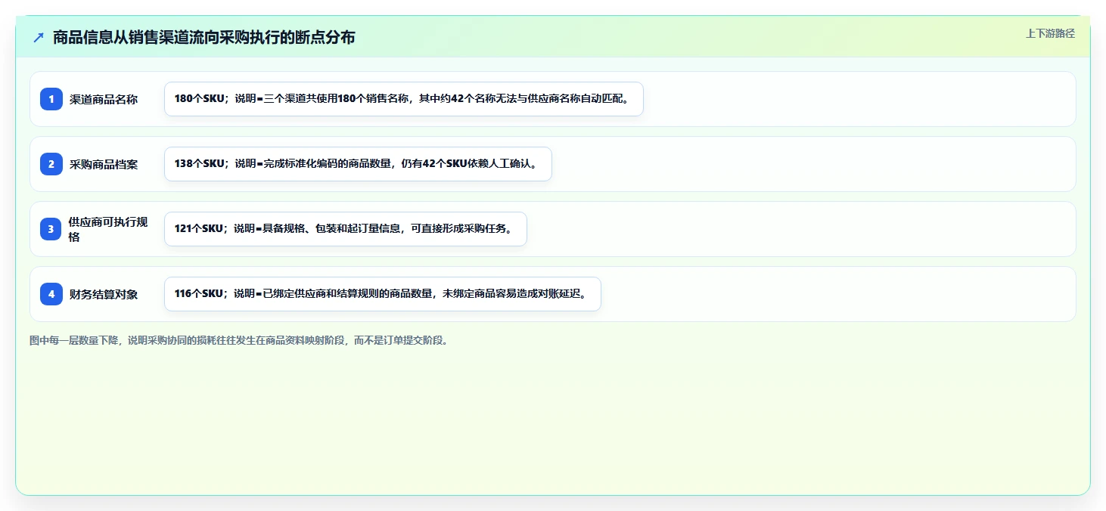This screenshot has height=511, width=1106.
Task: Click the 180个SKU description box
Action: point(404,99)
